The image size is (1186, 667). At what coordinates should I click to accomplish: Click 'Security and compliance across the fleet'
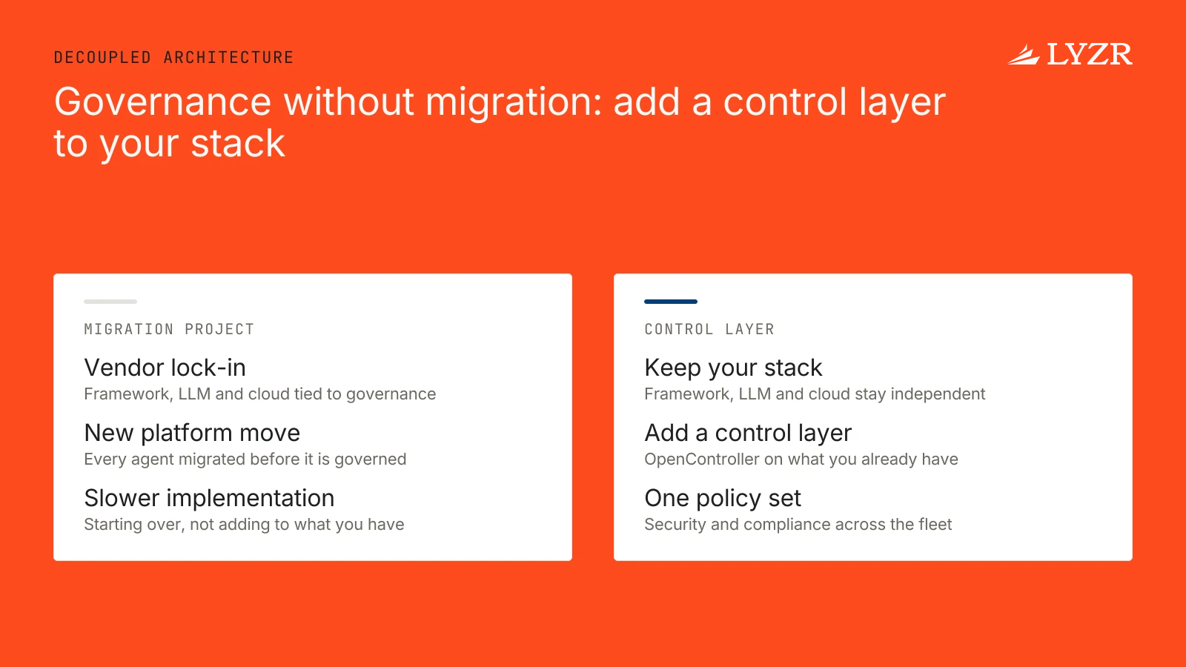(798, 525)
